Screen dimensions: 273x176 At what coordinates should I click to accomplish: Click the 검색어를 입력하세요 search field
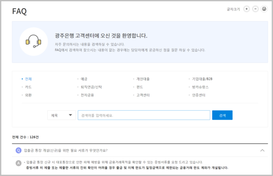(144, 115)
